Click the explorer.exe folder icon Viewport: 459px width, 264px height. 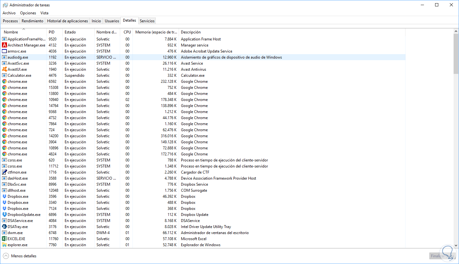(x=4, y=245)
